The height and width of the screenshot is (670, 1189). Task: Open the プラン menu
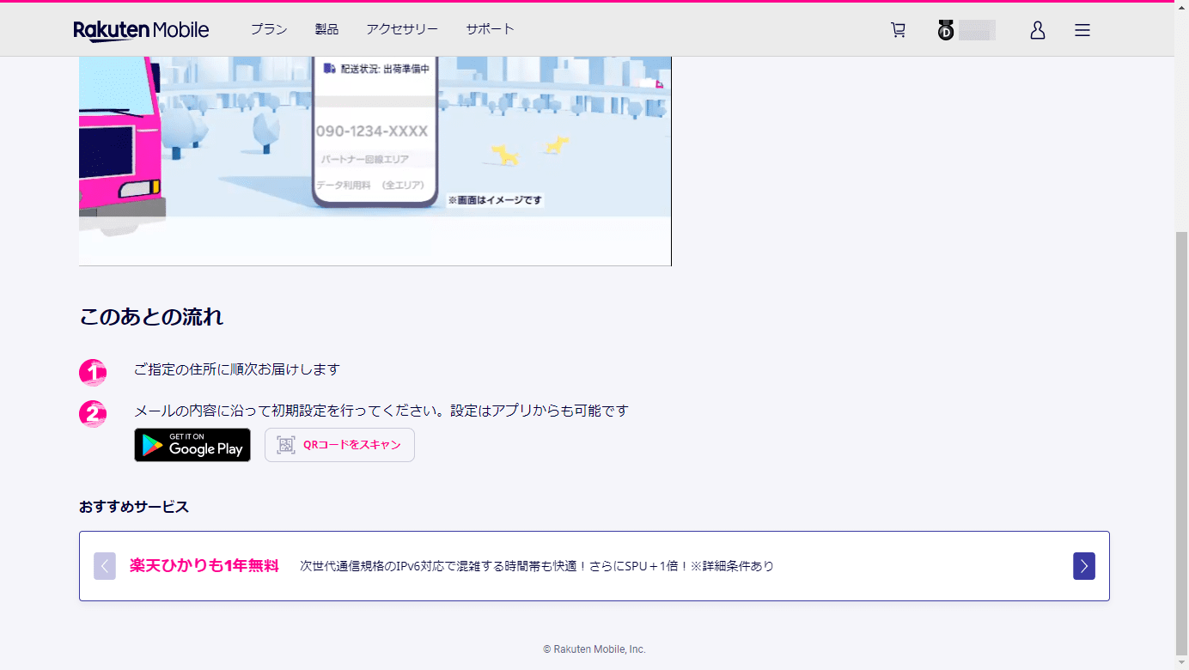click(269, 29)
